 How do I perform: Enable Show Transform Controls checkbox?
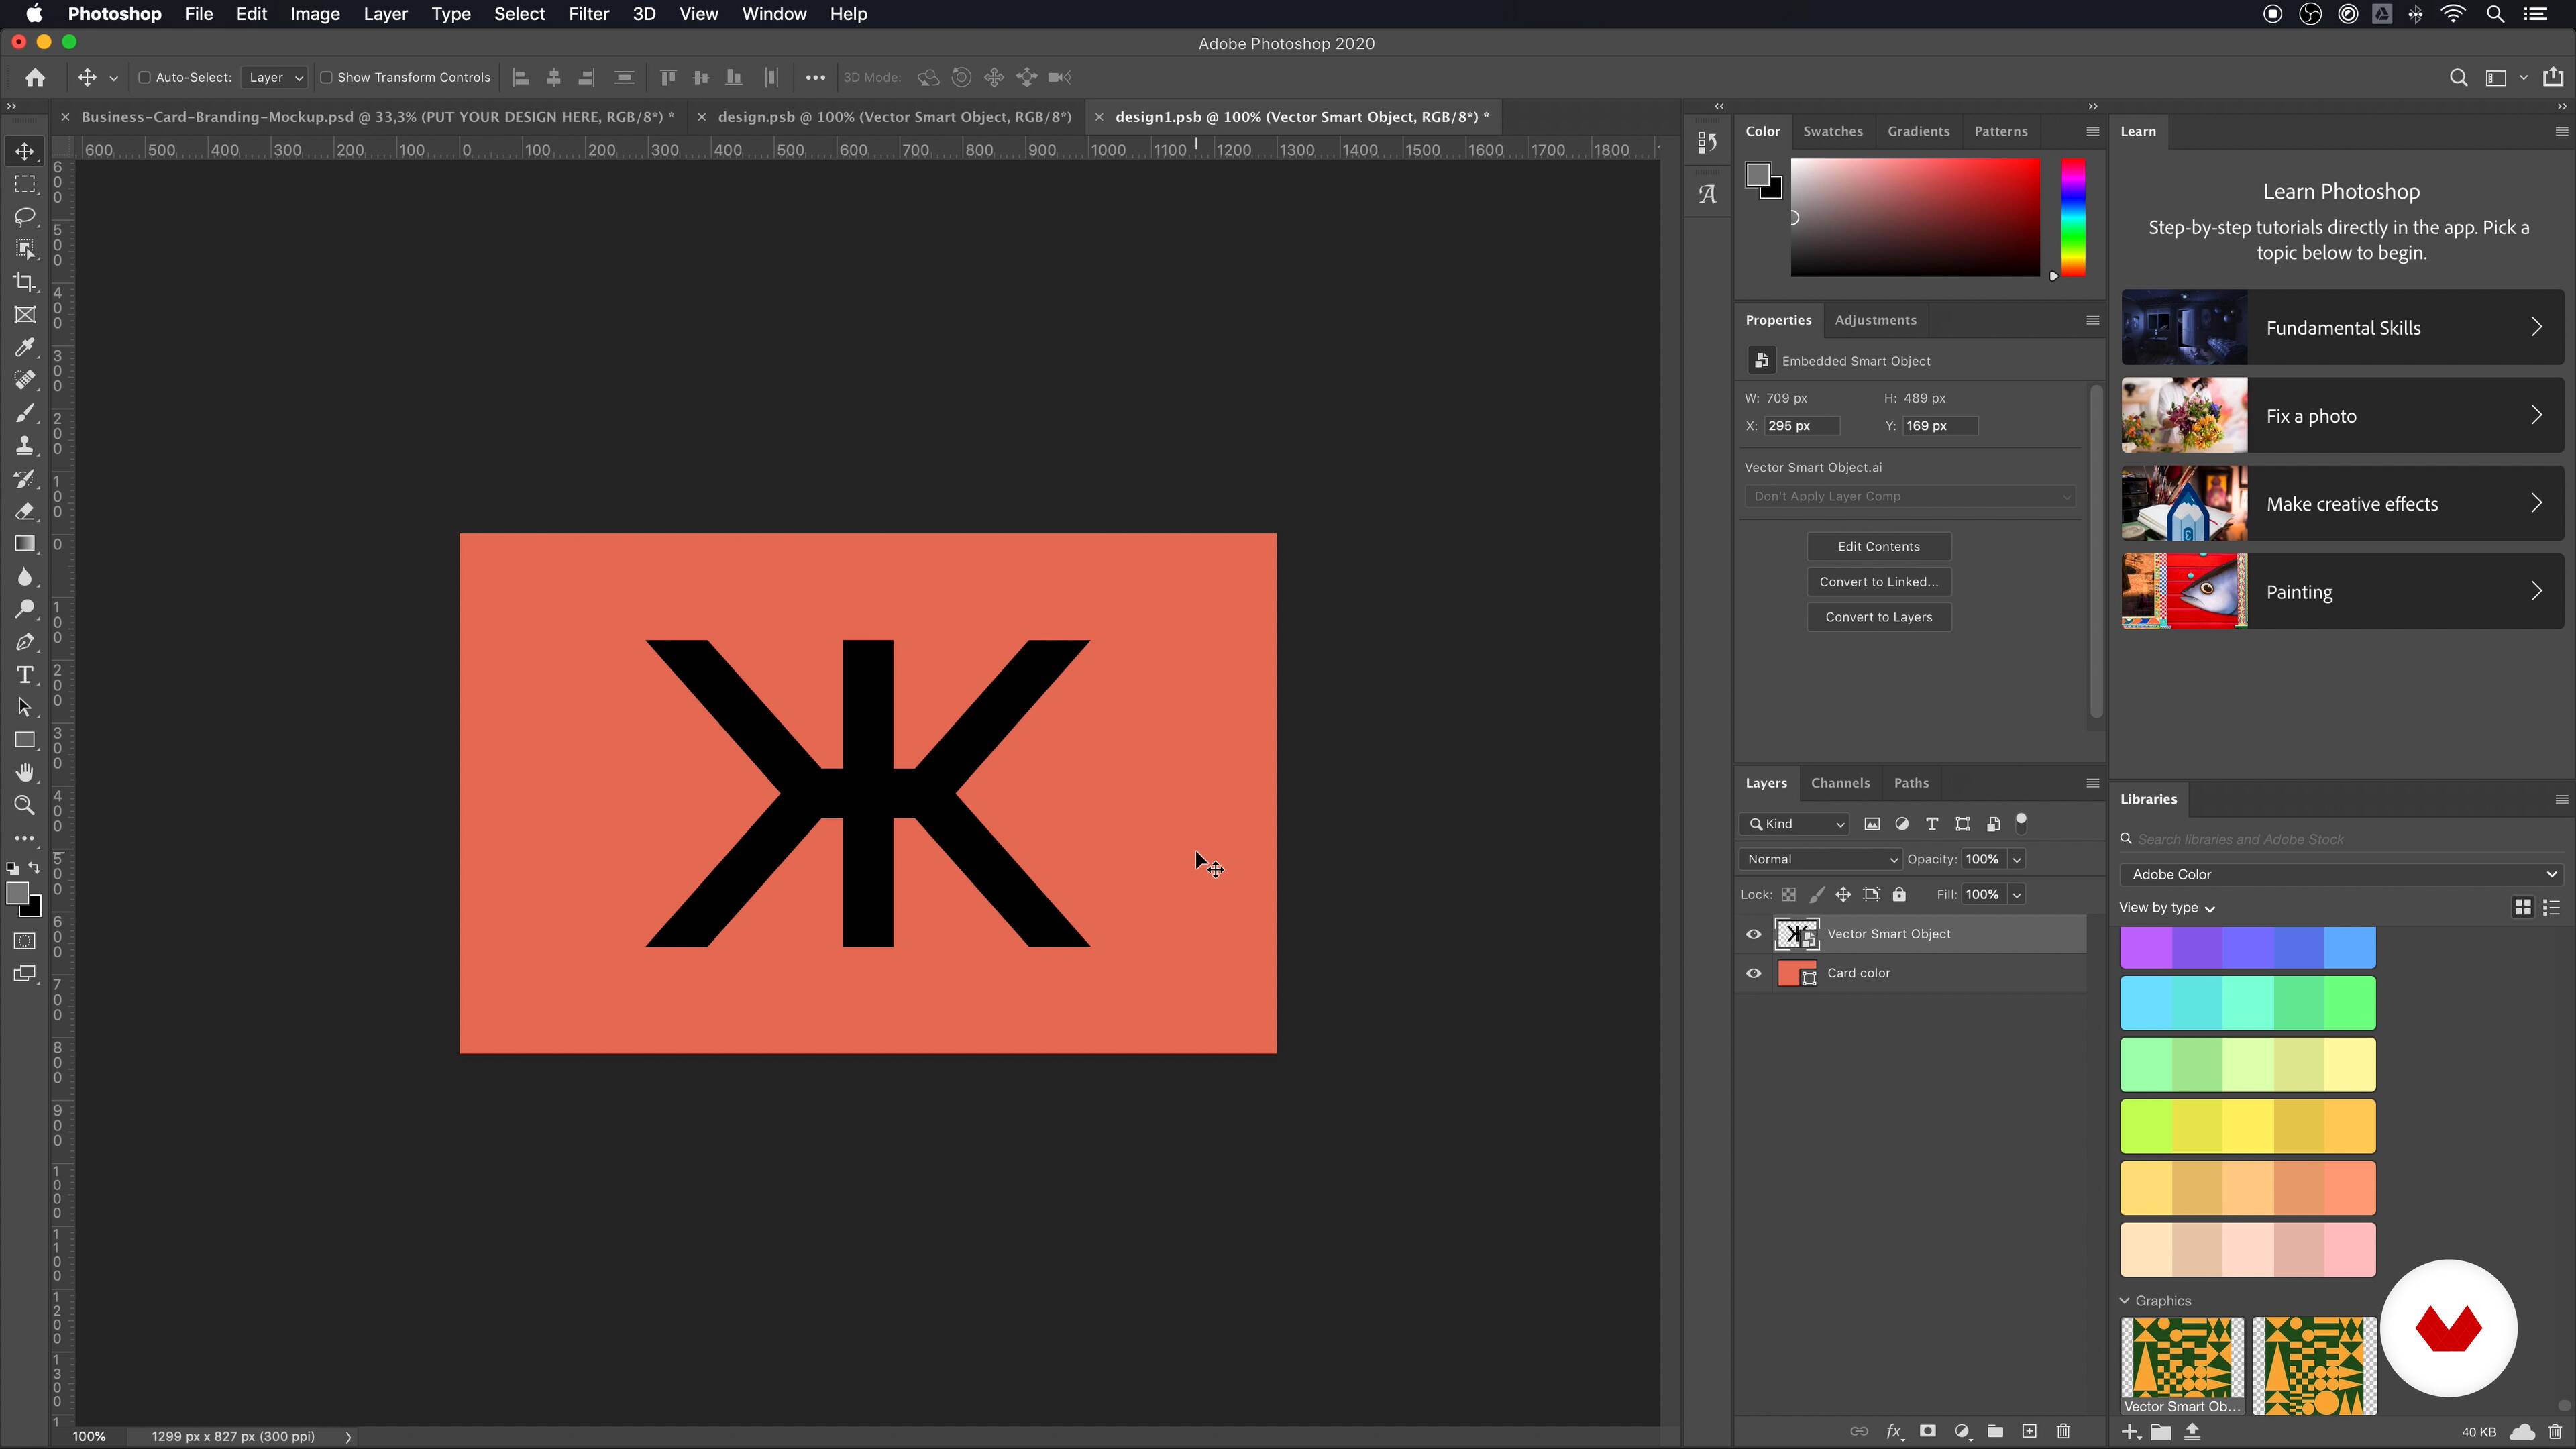coord(326,77)
